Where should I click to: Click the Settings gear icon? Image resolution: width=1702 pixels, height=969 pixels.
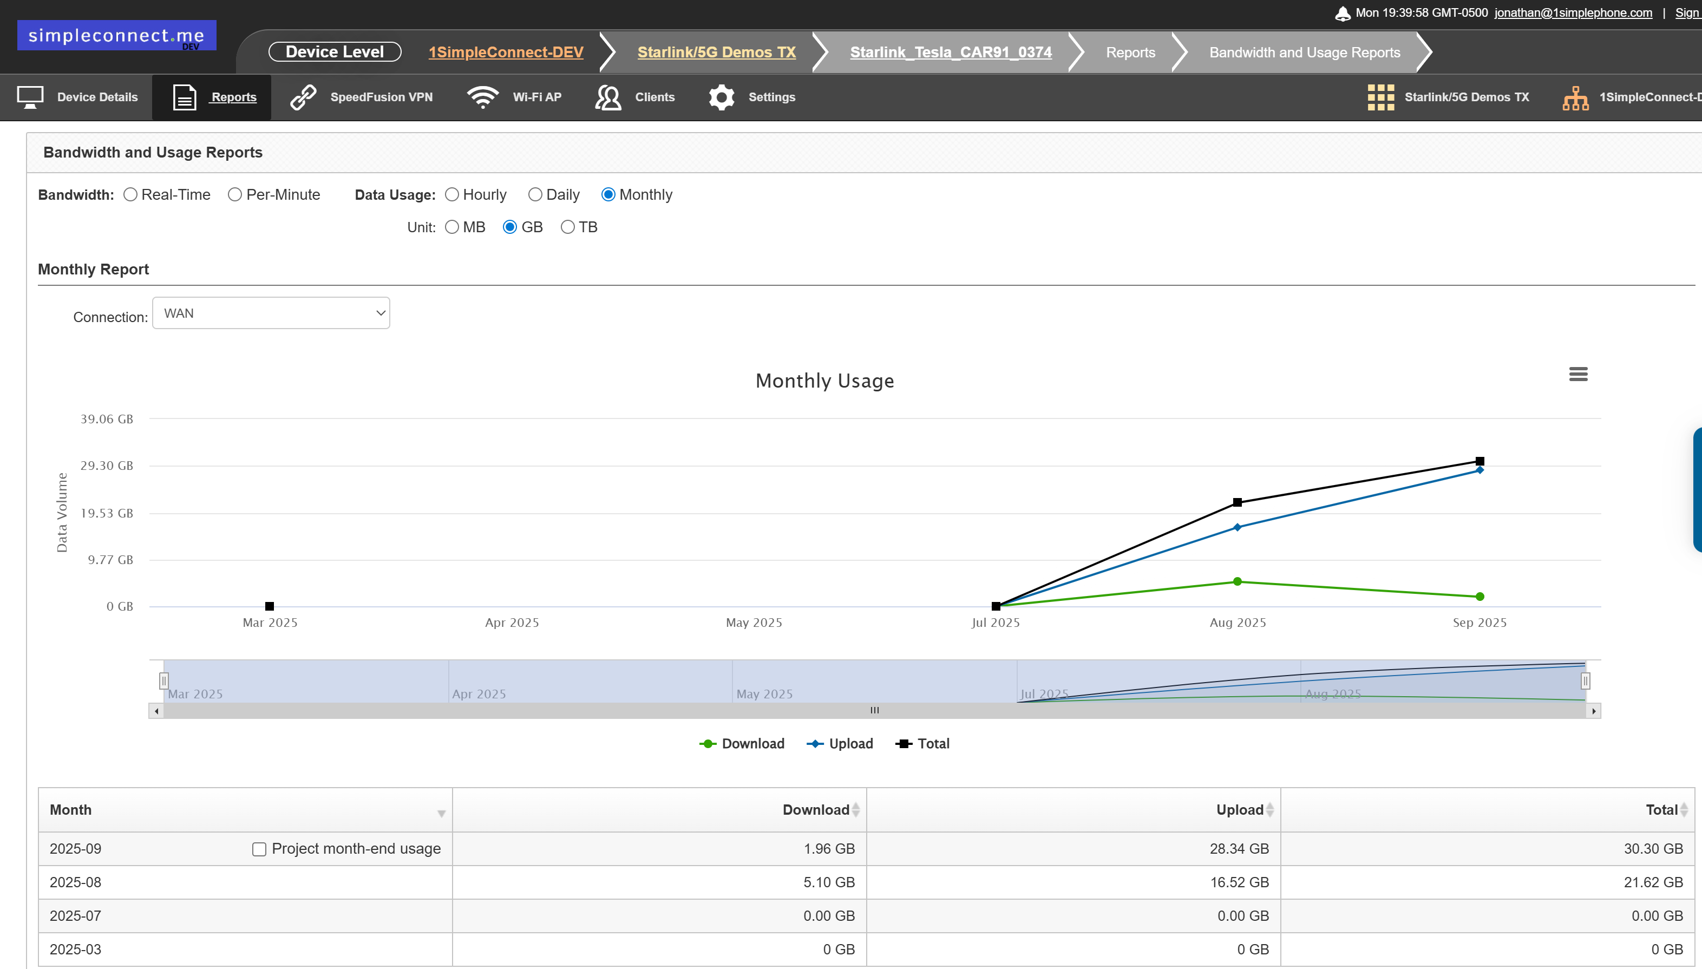coord(721,97)
